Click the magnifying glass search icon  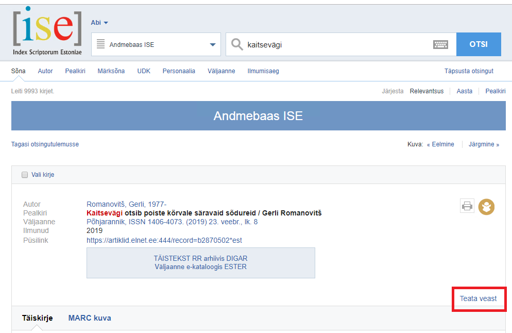pos(237,44)
